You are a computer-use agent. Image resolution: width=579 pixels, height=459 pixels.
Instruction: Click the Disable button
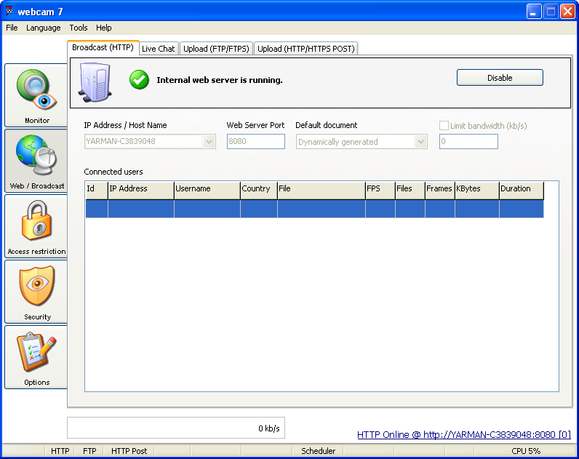[x=500, y=78]
